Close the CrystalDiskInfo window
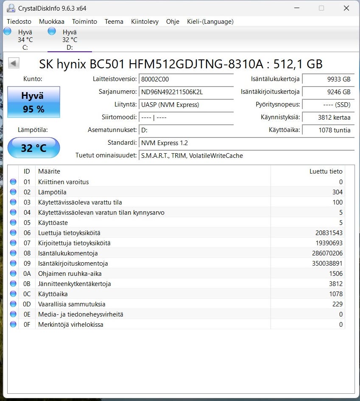This screenshot has height=401, width=360. click(x=346, y=8)
